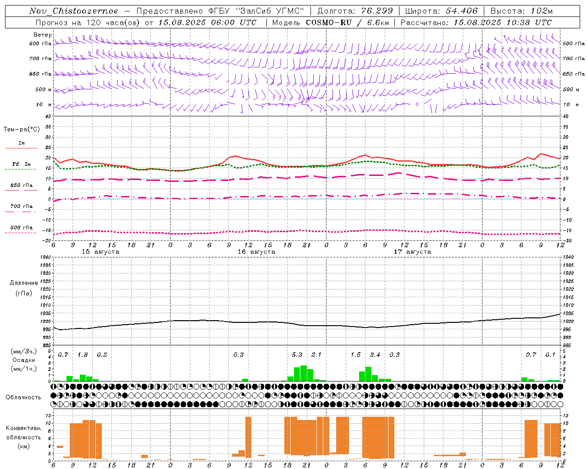Click the pink dotted sample under temperature "500 гПа"

coord(20,233)
